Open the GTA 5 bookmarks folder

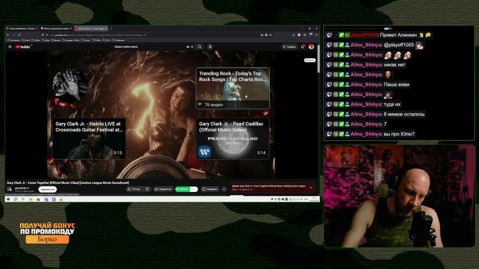(x=107, y=40)
